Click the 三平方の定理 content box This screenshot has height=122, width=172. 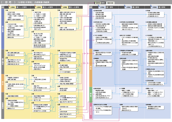(x=155, y=83)
